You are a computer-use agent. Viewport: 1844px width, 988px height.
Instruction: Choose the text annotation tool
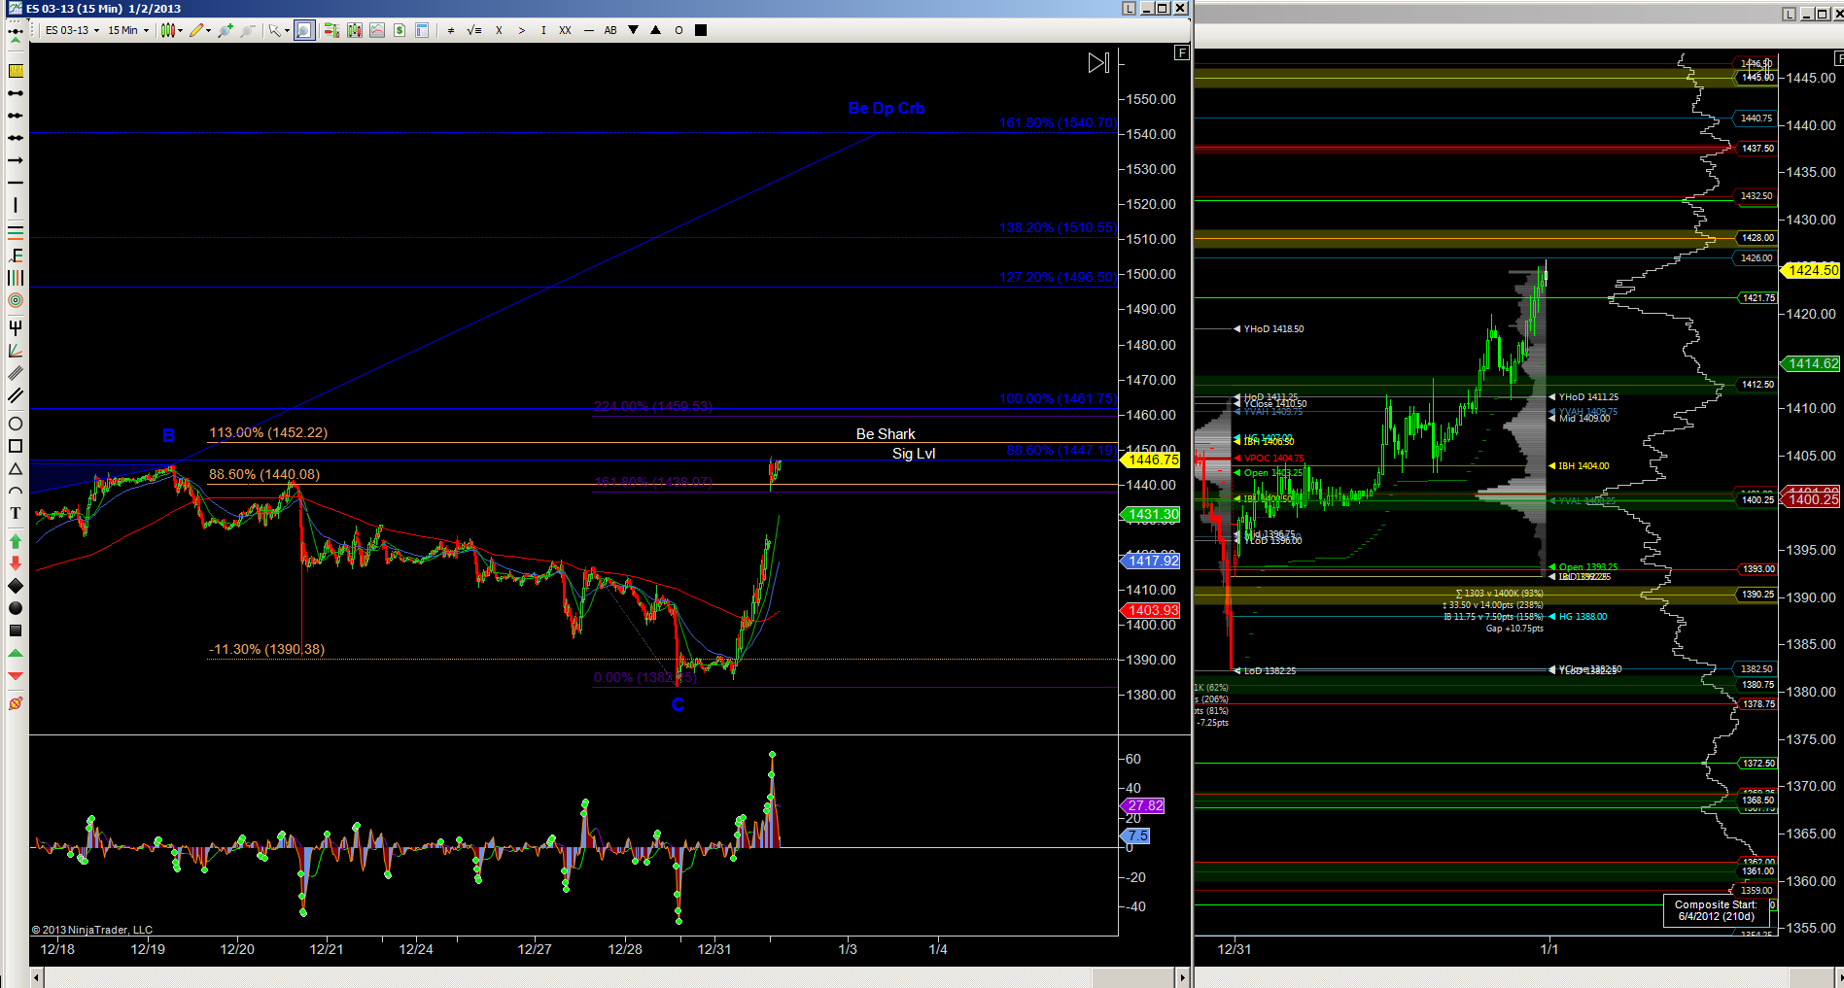pyautogui.click(x=16, y=513)
